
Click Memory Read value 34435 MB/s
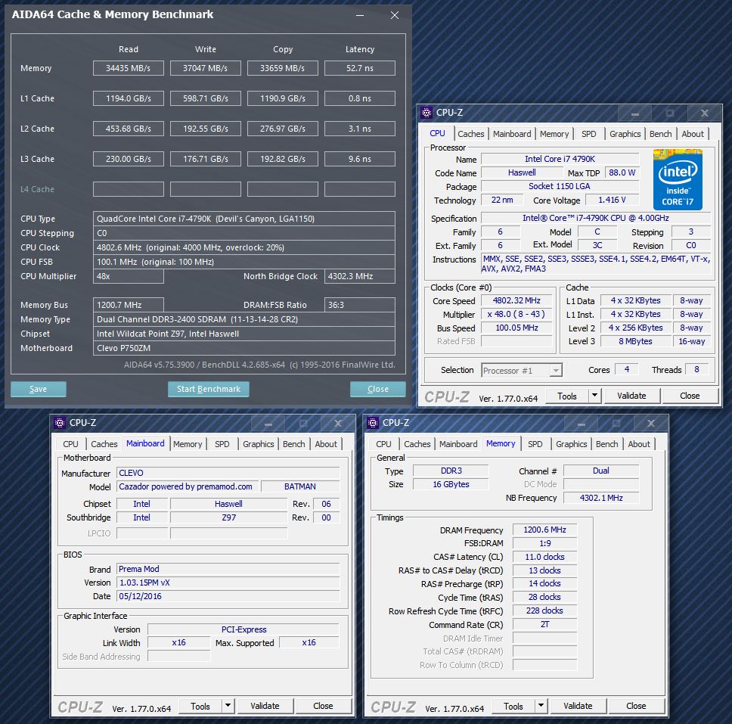129,68
